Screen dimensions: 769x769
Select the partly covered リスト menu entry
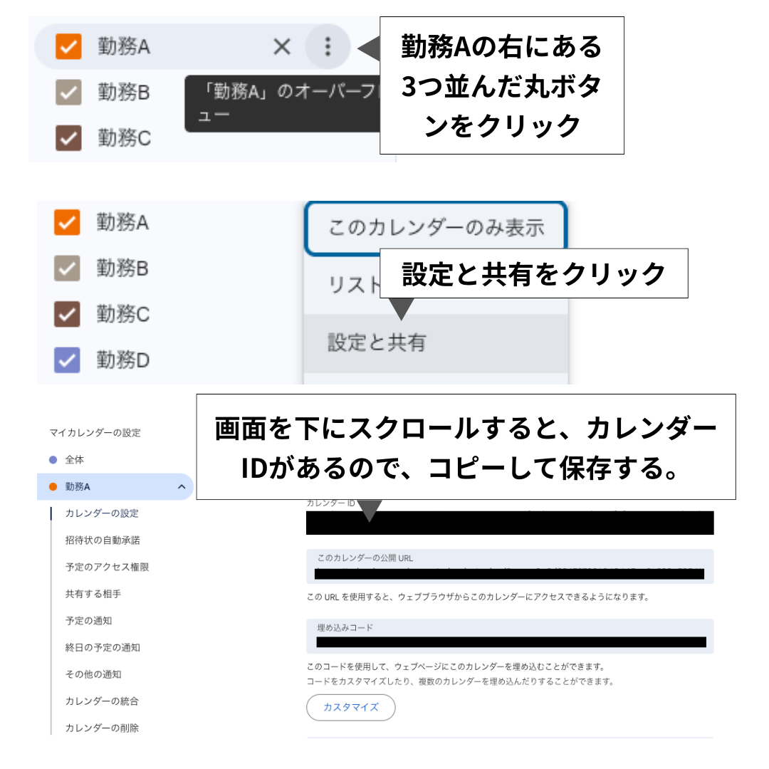[x=353, y=285]
